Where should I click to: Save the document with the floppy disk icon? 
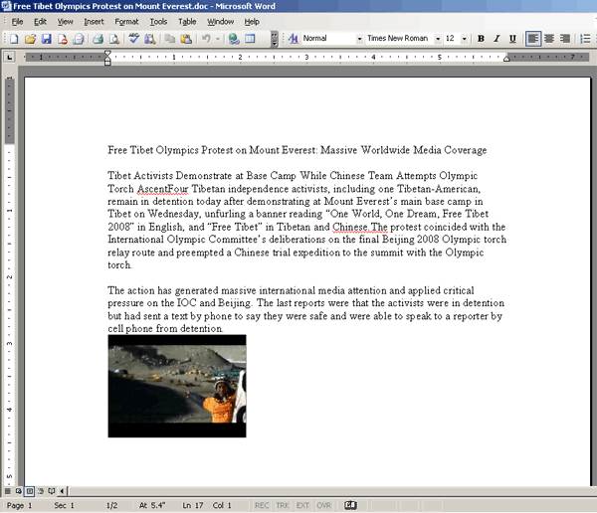(x=47, y=39)
